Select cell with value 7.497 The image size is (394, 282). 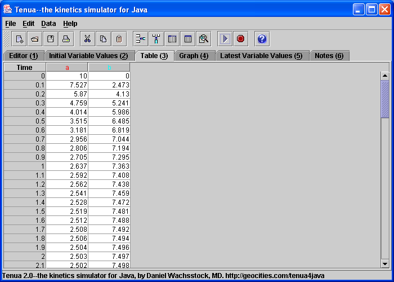click(109, 257)
